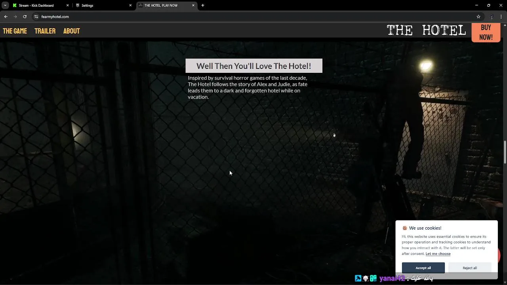This screenshot has width=507, height=285.
Task: Close the Settings tab
Action: click(130, 6)
